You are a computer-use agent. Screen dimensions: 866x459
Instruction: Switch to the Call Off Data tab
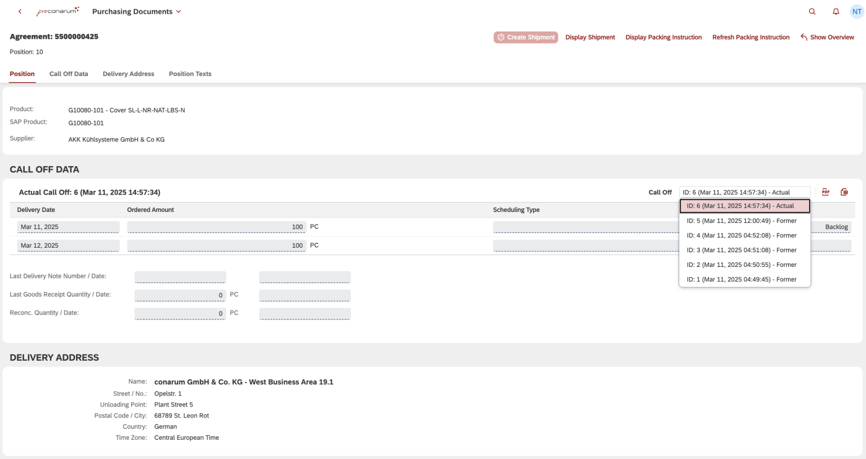point(69,74)
